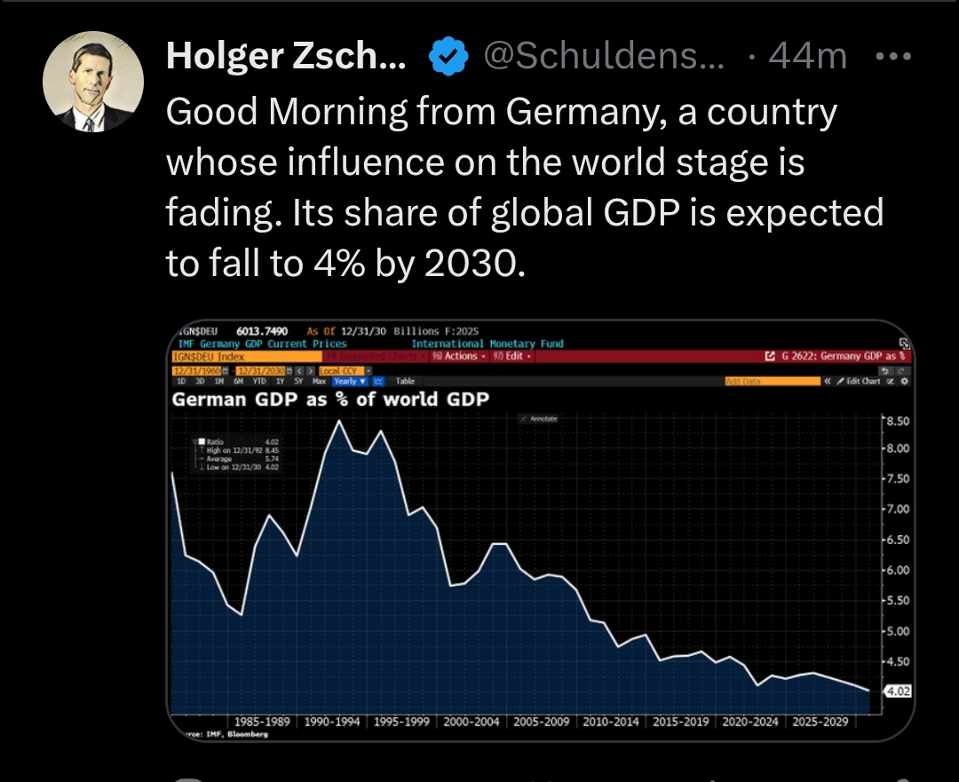959x782 pixels.
Task: Open the Local CCY currency dropdown
Action: click(345, 370)
